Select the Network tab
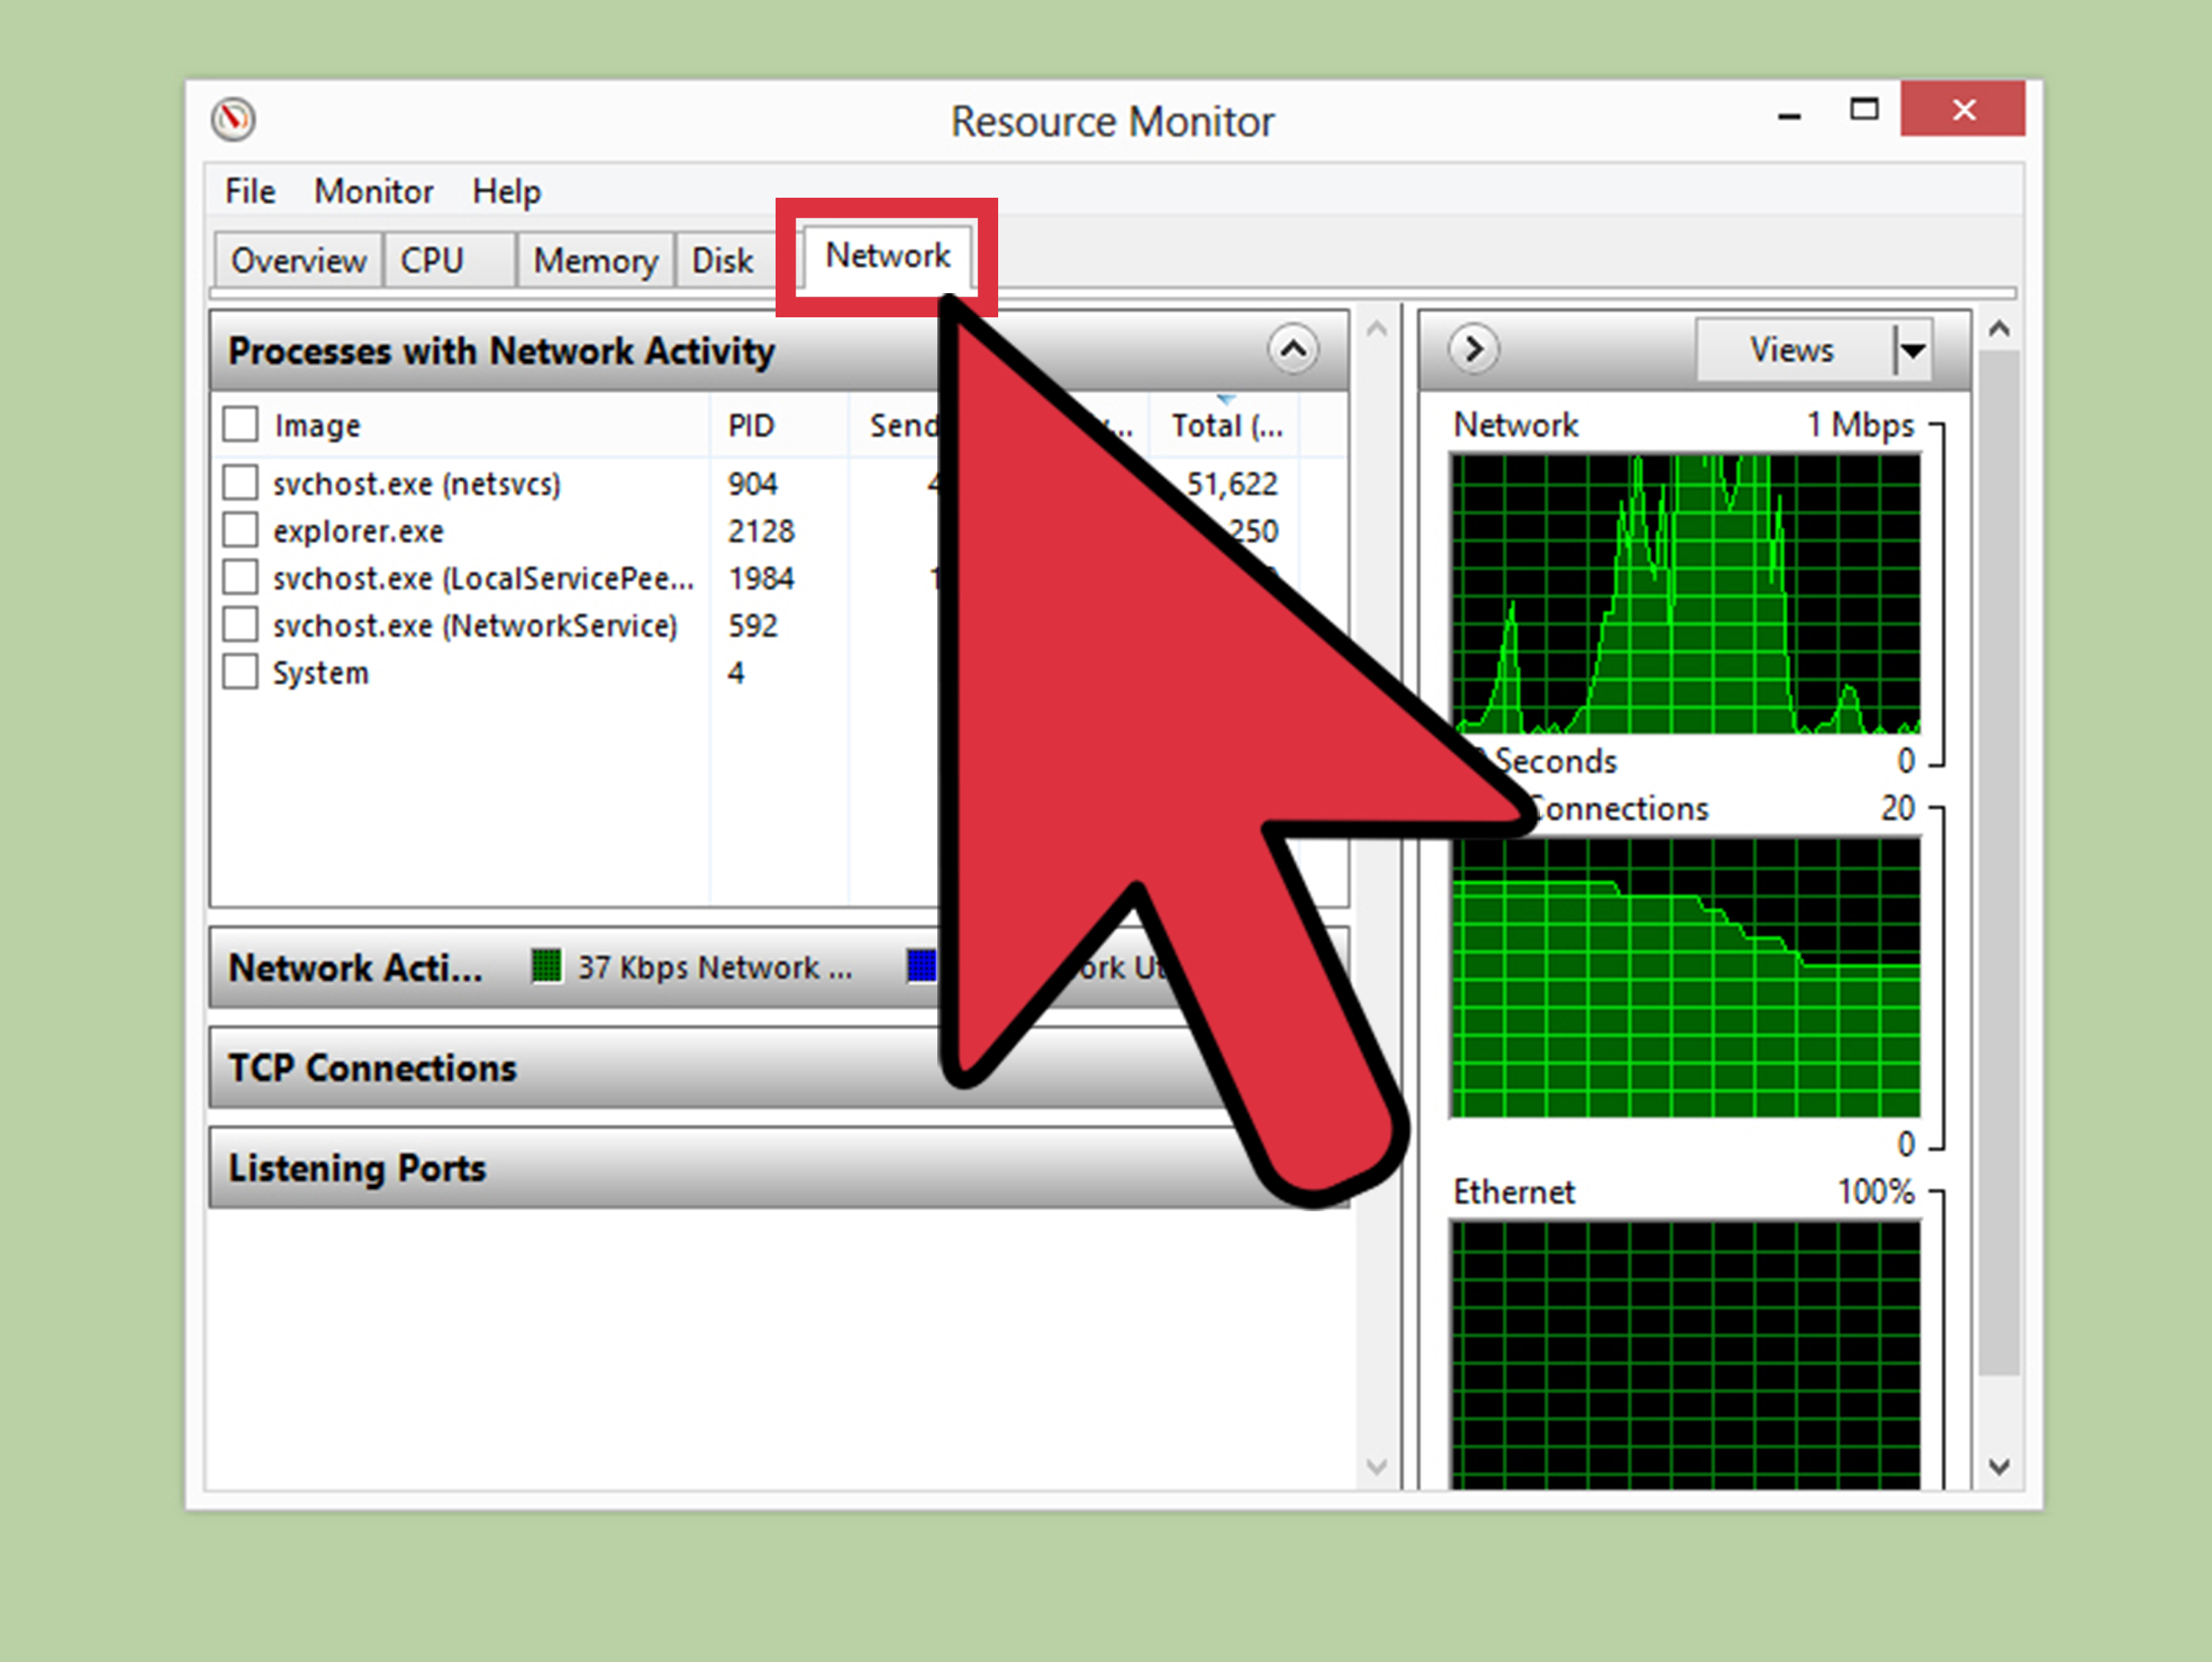Image resolution: width=2212 pixels, height=1662 pixels. 887,257
